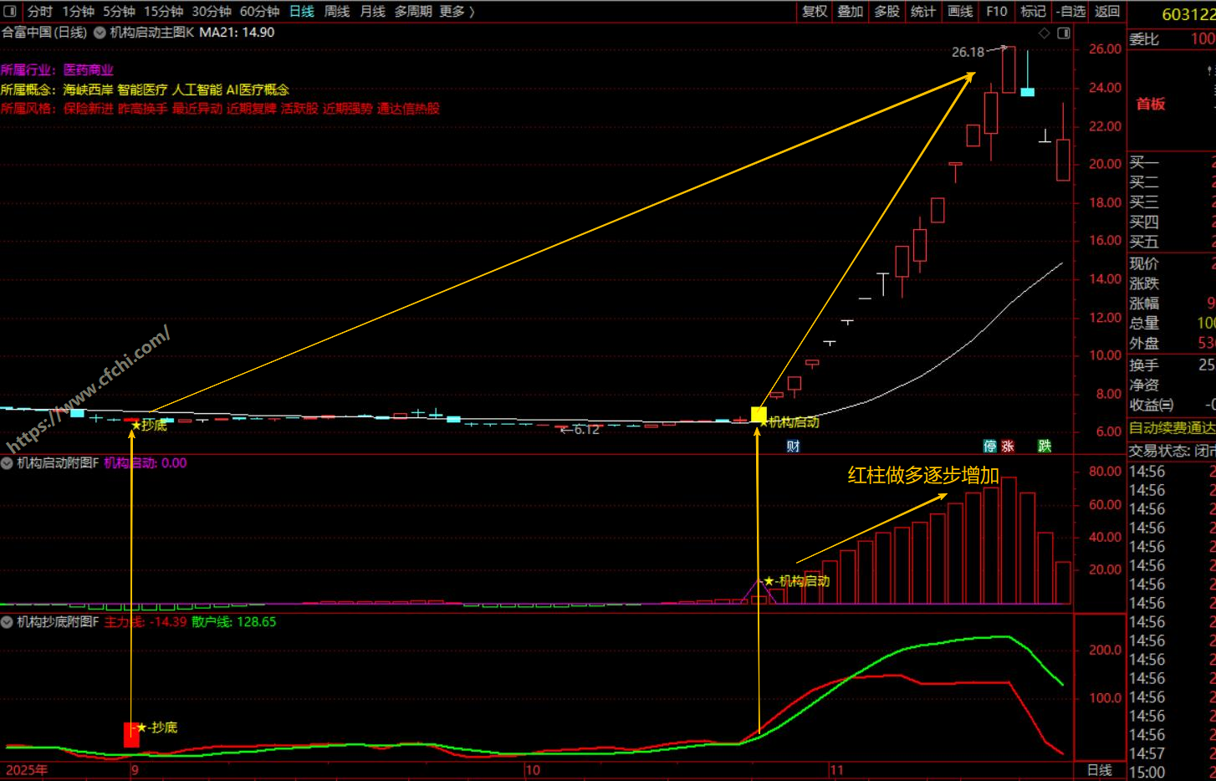The width and height of the screenshot is (1216, 781).
Task: Open the 机构启动附图F indicator dropdown arrow
Action: 7,463
